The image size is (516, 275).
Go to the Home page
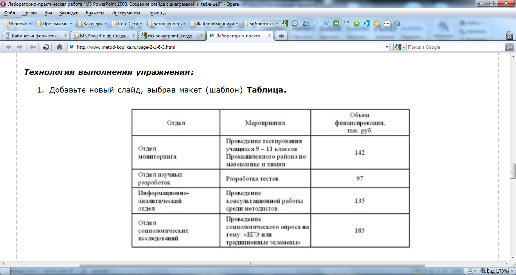59,47
